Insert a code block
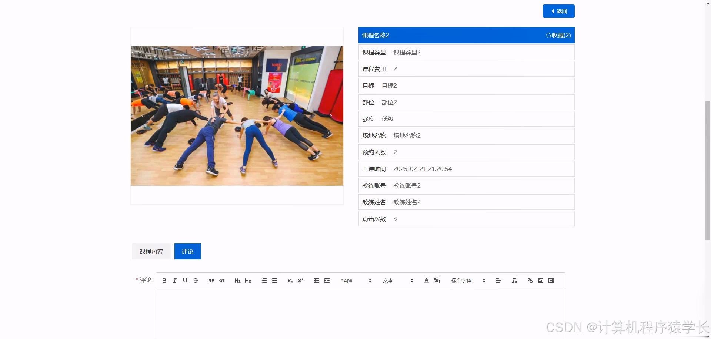 221,281
